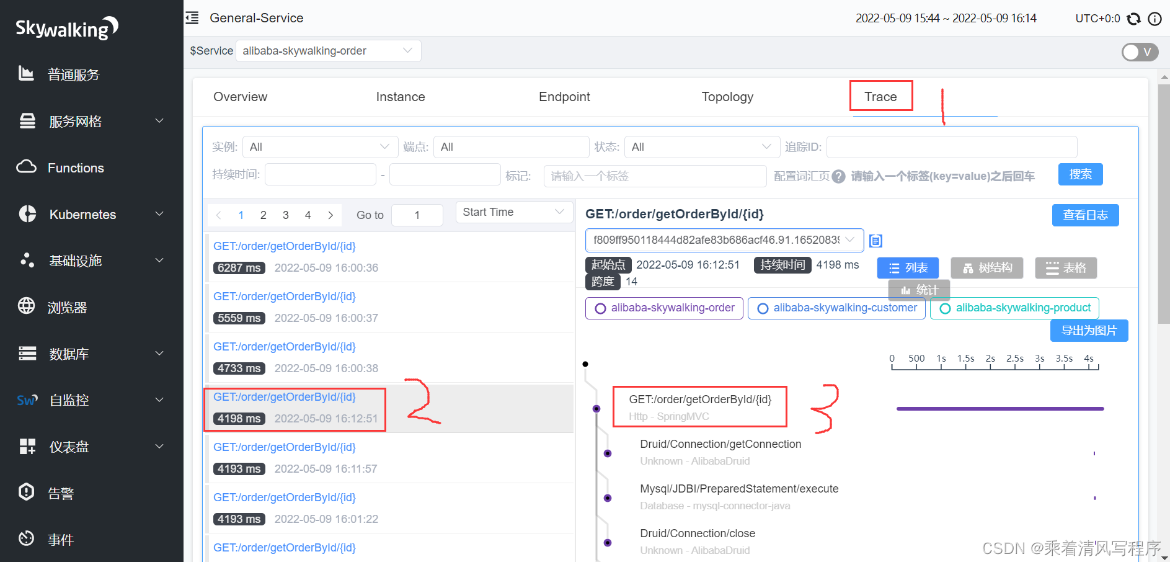Image resolution: width=1170 pixels, height=562 pixels.
Task: Open Functions cloud icon
Action: coord(26,167)
